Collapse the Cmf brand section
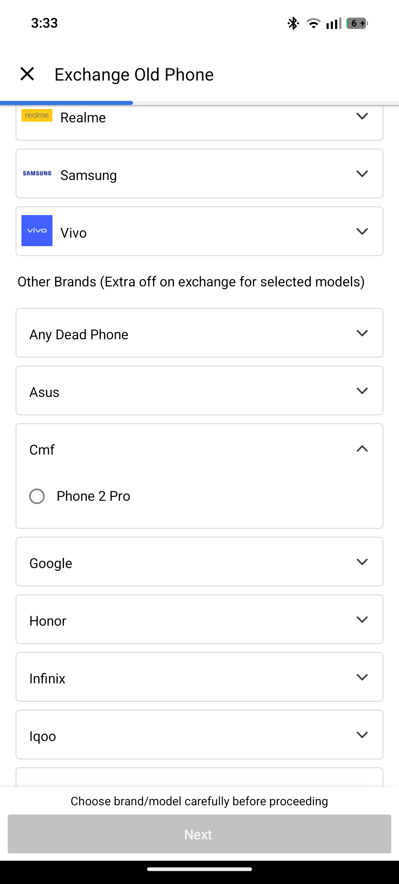Screen dimensions: 399x884 [x=362, y=449]
